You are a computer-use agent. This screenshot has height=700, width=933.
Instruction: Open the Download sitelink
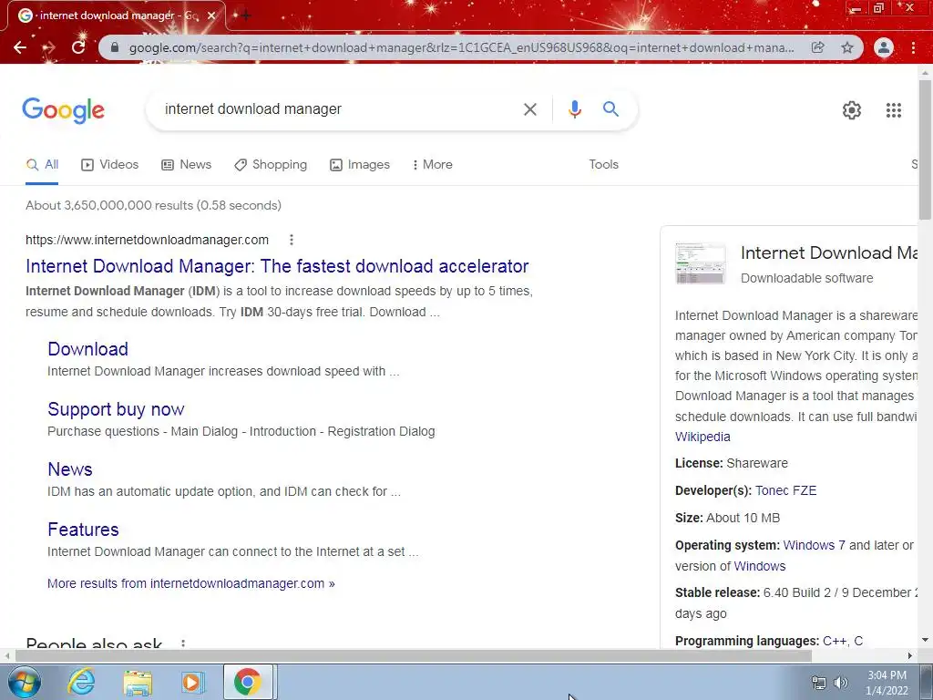[88, 349]
